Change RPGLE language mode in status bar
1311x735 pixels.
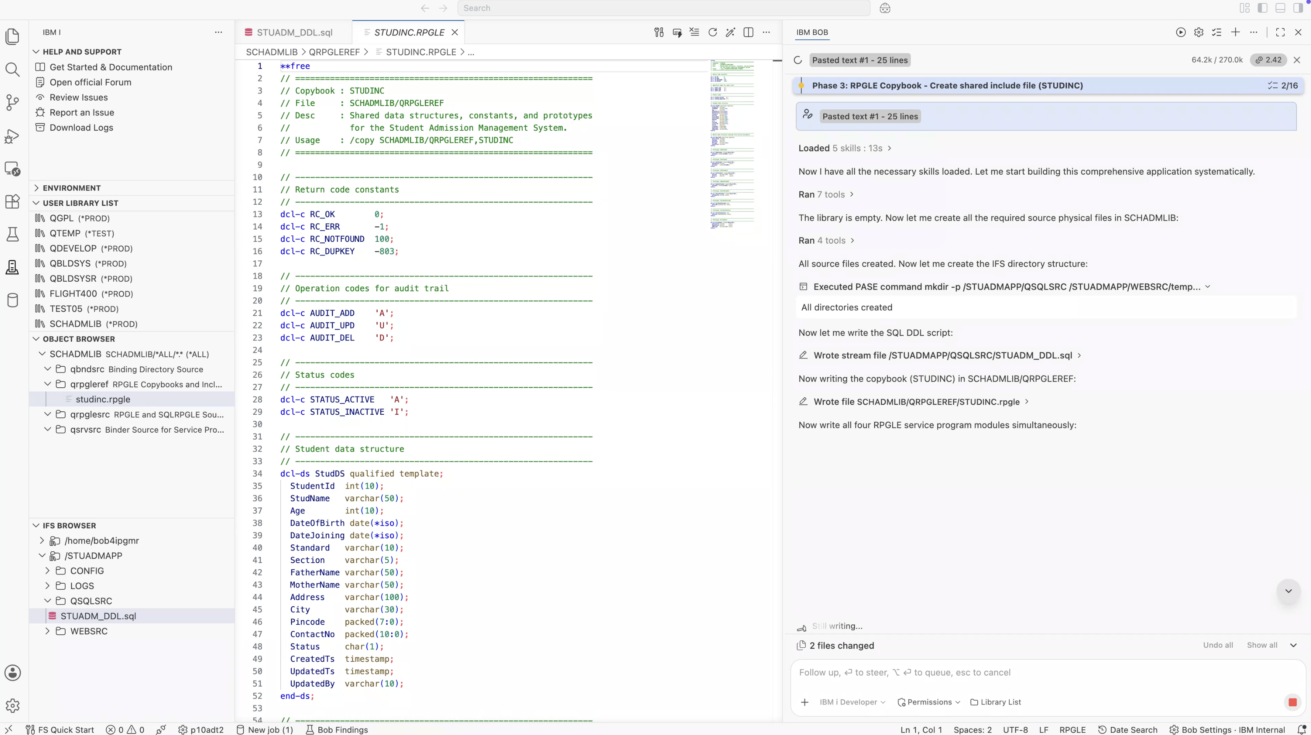tap(1072, 730)
